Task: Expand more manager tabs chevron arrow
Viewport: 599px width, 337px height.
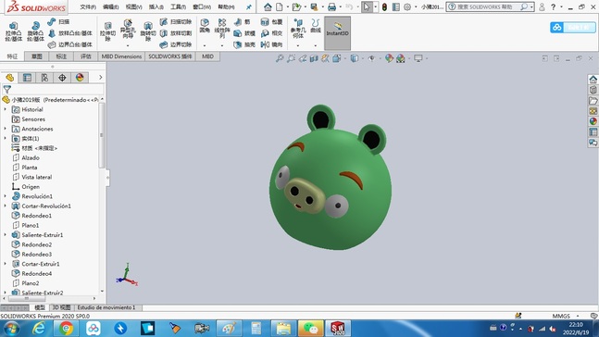Action: pos(101,78)
